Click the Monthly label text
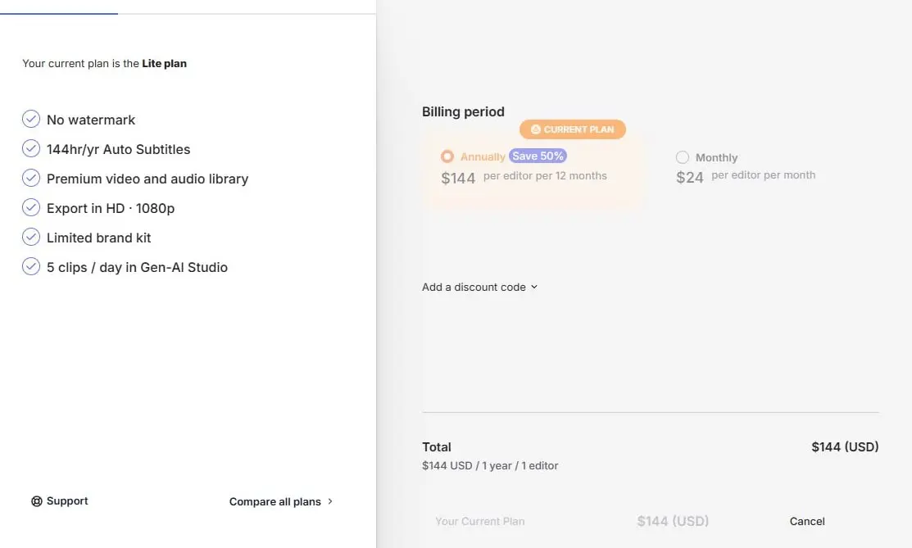The width and height of the screenshot is (912, 548). pos(716,157)
